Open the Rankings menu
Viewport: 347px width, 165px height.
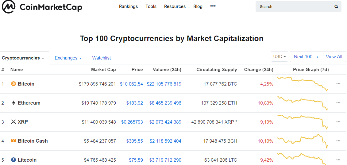pos(128,6)
